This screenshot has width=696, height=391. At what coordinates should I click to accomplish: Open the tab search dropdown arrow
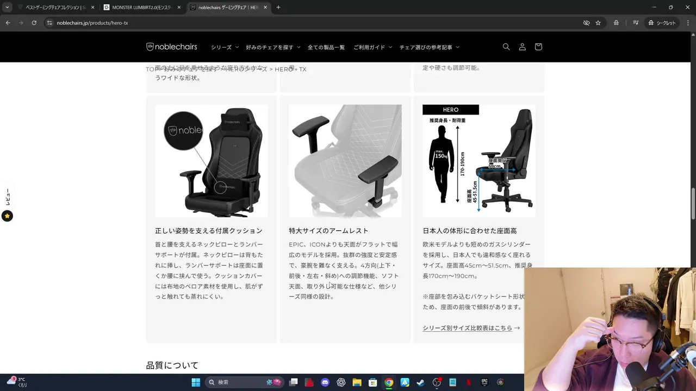click(x=7, y=7)
